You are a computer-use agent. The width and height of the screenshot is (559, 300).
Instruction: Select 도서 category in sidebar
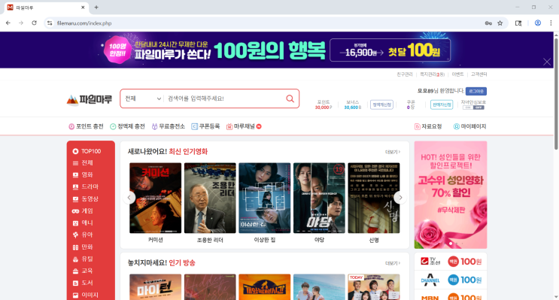(x=83, y=283)
